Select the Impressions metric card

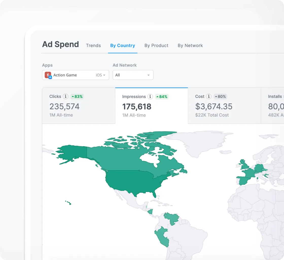click(x=152, y=106)
